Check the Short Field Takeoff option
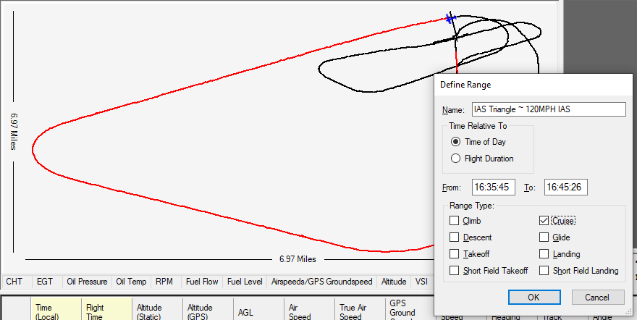The width and height of the screenshot is (637, 320). 454,271
